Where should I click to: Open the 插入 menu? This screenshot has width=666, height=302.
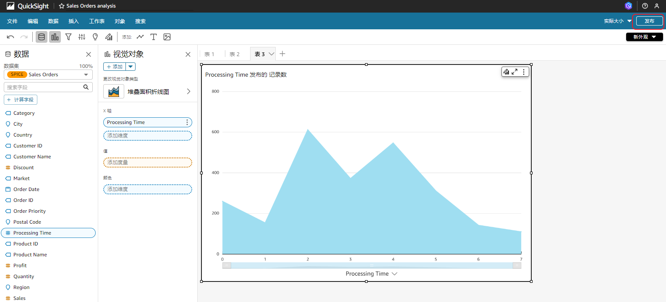click(x=73, y=21)
